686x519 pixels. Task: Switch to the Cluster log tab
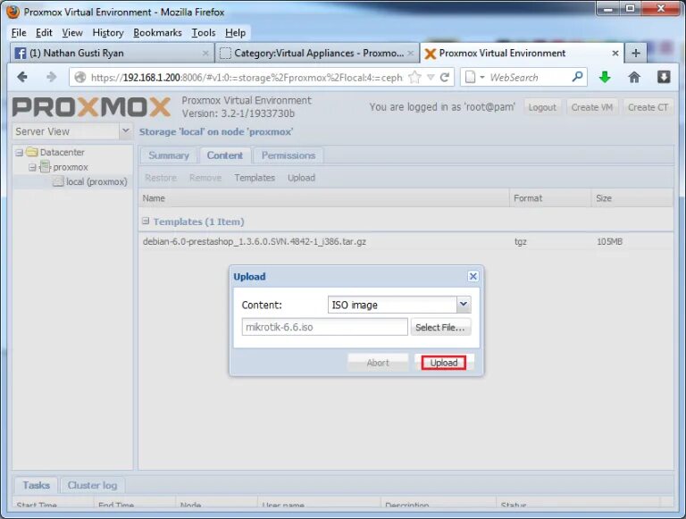tap(92, 485)
